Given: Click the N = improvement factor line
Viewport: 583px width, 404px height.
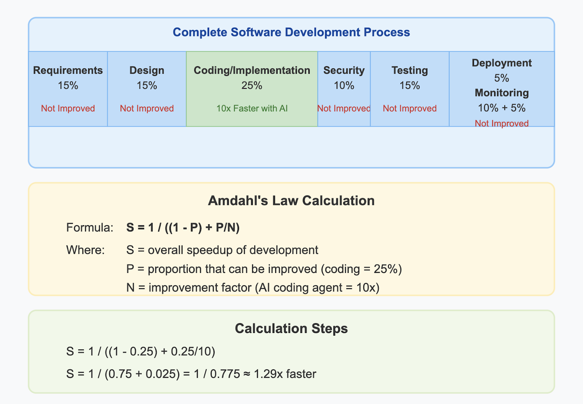Looking at the screenshot, I should pyautogui.click(x=253, y=288).
